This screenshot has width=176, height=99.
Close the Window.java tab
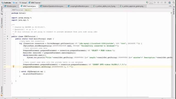[x=18, y=6]
